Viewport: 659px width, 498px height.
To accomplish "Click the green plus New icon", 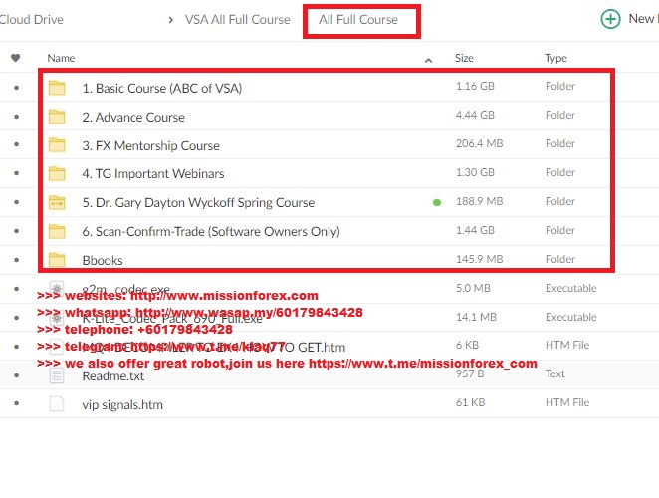I will click(610, 19).
